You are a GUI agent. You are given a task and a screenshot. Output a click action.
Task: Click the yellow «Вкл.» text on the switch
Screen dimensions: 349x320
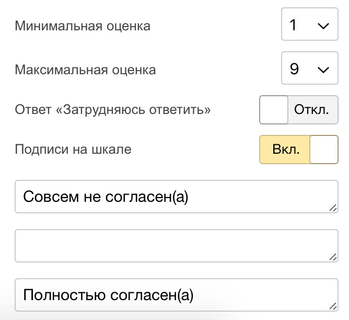[x=286, y=150]
